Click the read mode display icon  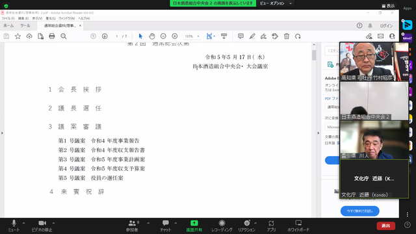click(x=224, y=36)
